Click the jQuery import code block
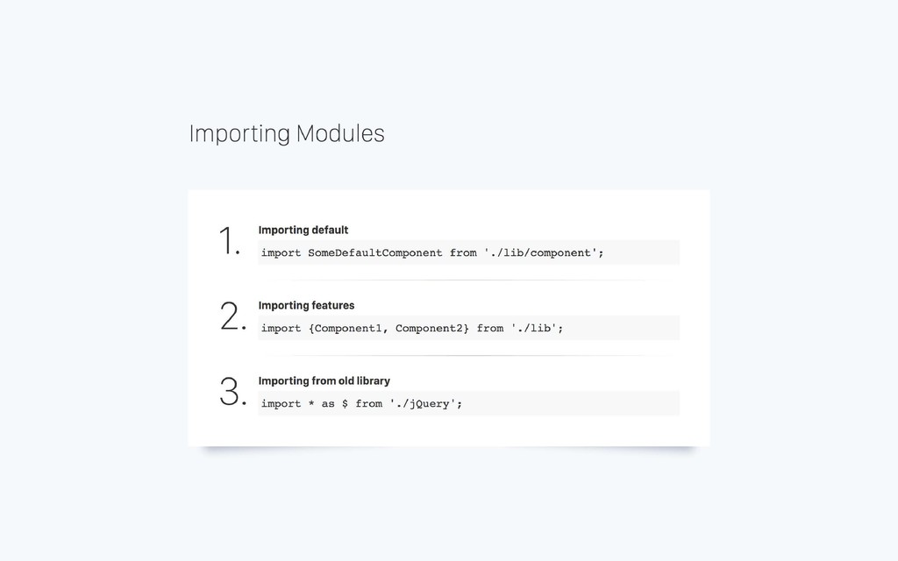 click(x=468, y=403)
